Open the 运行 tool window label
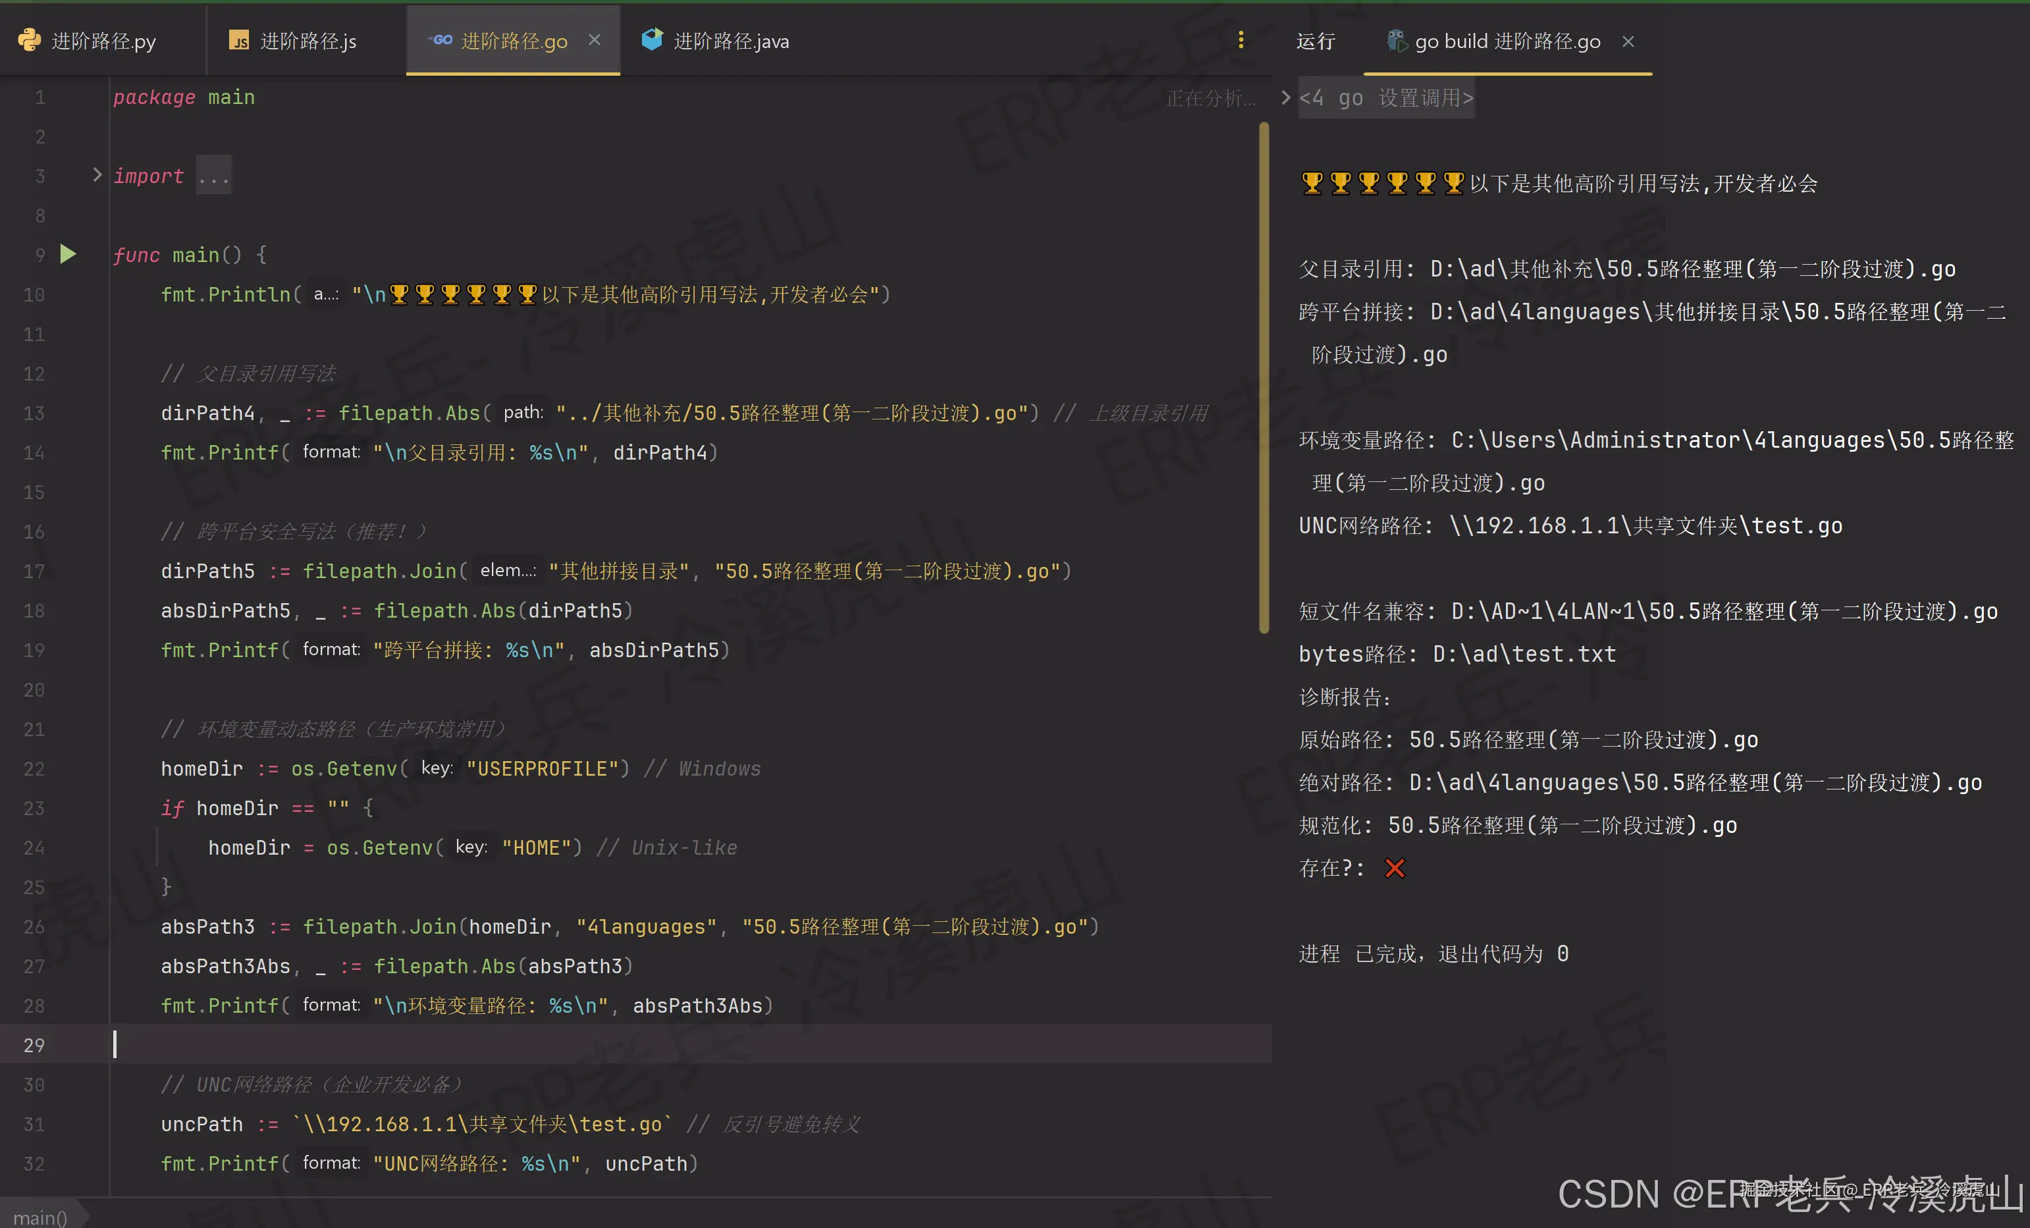Screen dimensions: 2030x1228 pyautogui.click(x=1315, y=41)
